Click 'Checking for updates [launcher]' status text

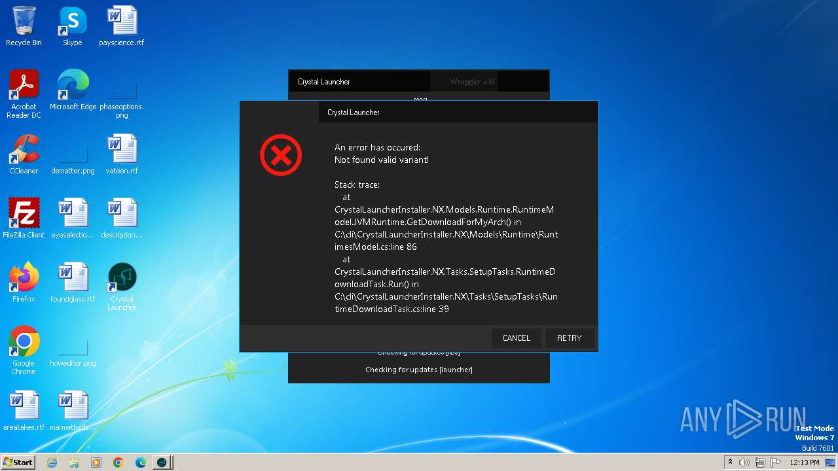pos(419,370)
